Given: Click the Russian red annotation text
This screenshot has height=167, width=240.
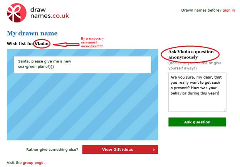Looking at the screenshot, I should 92,42.
